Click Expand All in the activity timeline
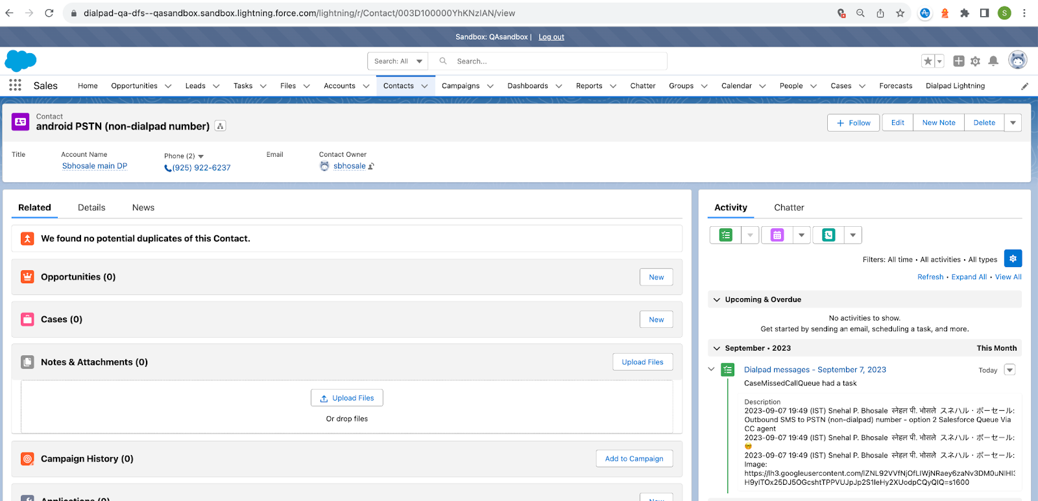The height and width of the screenshot is (501, 1038). click(x=969, y=277)
